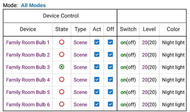Uncheck the Off checkbox for Bulb 2
Viewport: 190px width, 112px height.
pyautogui.click(x=110, y=55)
